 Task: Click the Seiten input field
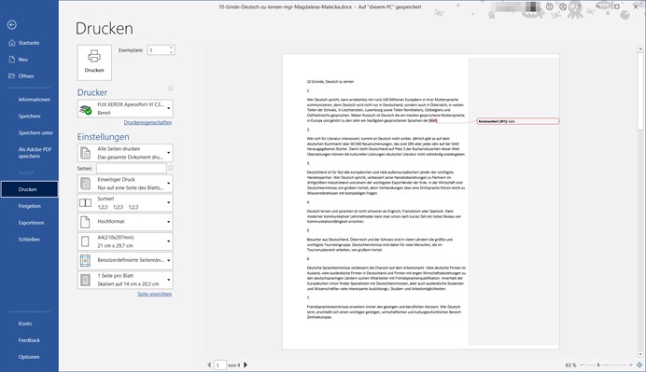[x=132, y=169]
